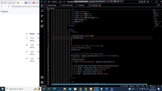This screenshot has height=91, width=162.
Task: Open the File menu
Action: pos(45,2)
